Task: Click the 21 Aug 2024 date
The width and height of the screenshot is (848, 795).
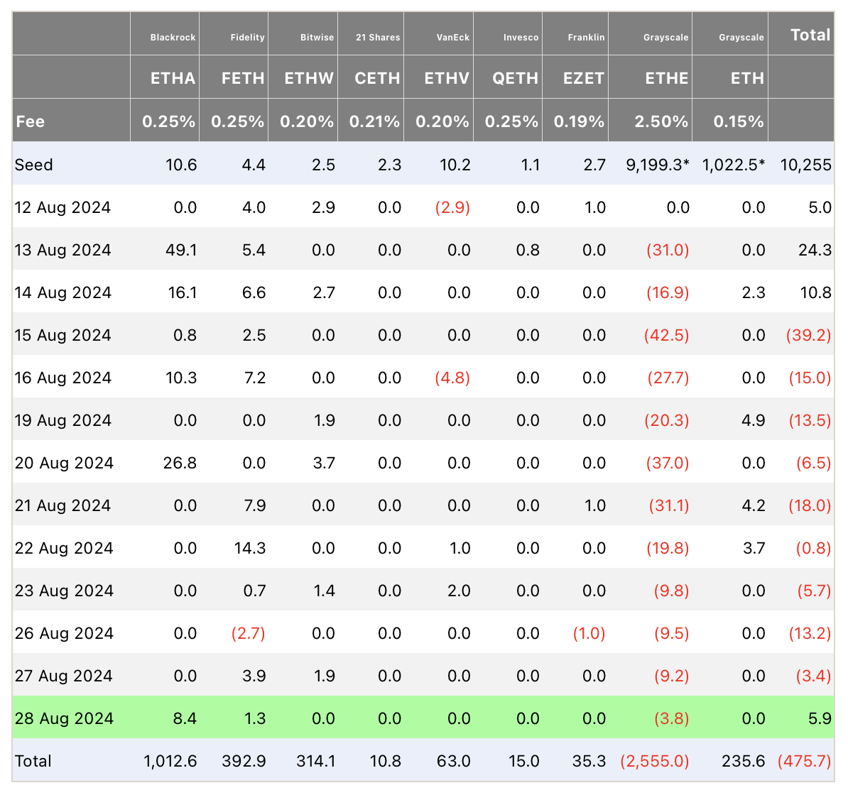Action: point(62,506)
